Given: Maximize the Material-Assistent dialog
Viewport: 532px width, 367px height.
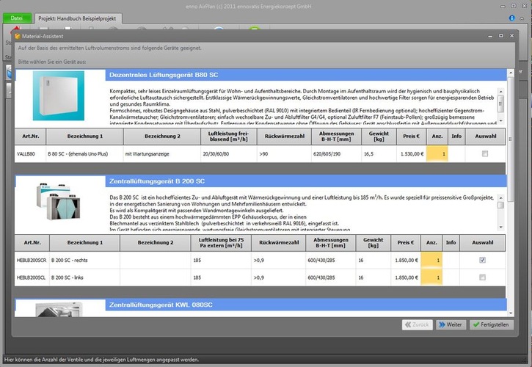Looking at the screenshot, I should point(500,36).
